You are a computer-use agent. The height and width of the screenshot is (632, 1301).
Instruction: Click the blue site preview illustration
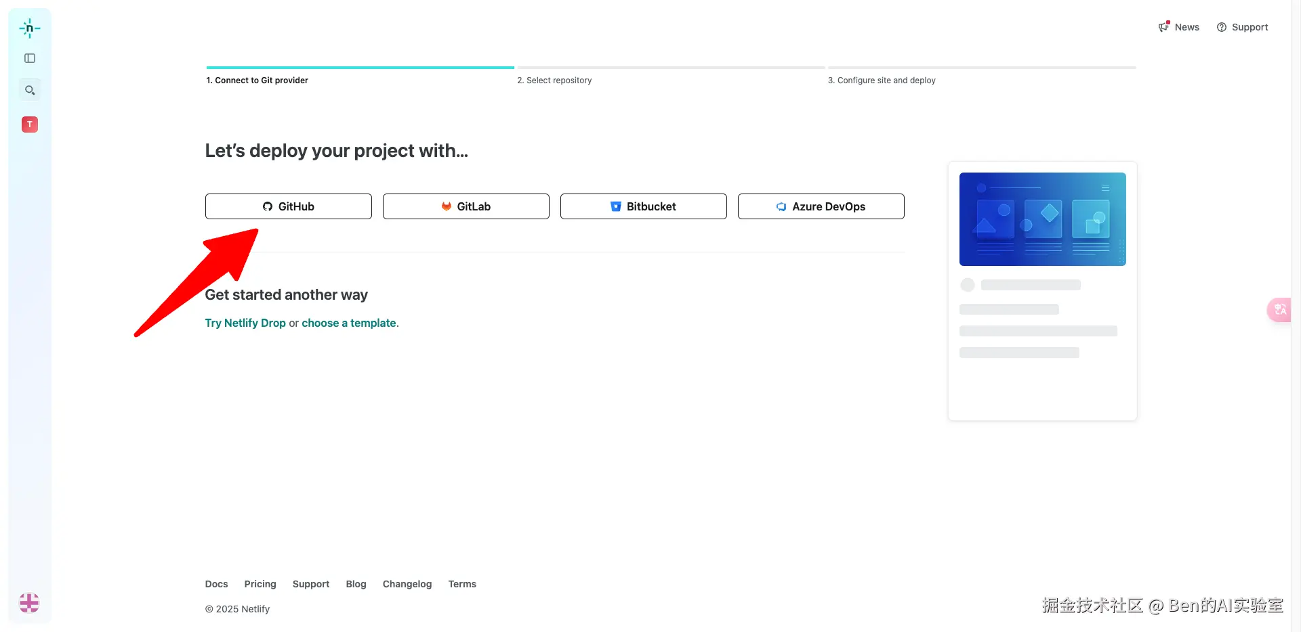tap(1043, 219)
